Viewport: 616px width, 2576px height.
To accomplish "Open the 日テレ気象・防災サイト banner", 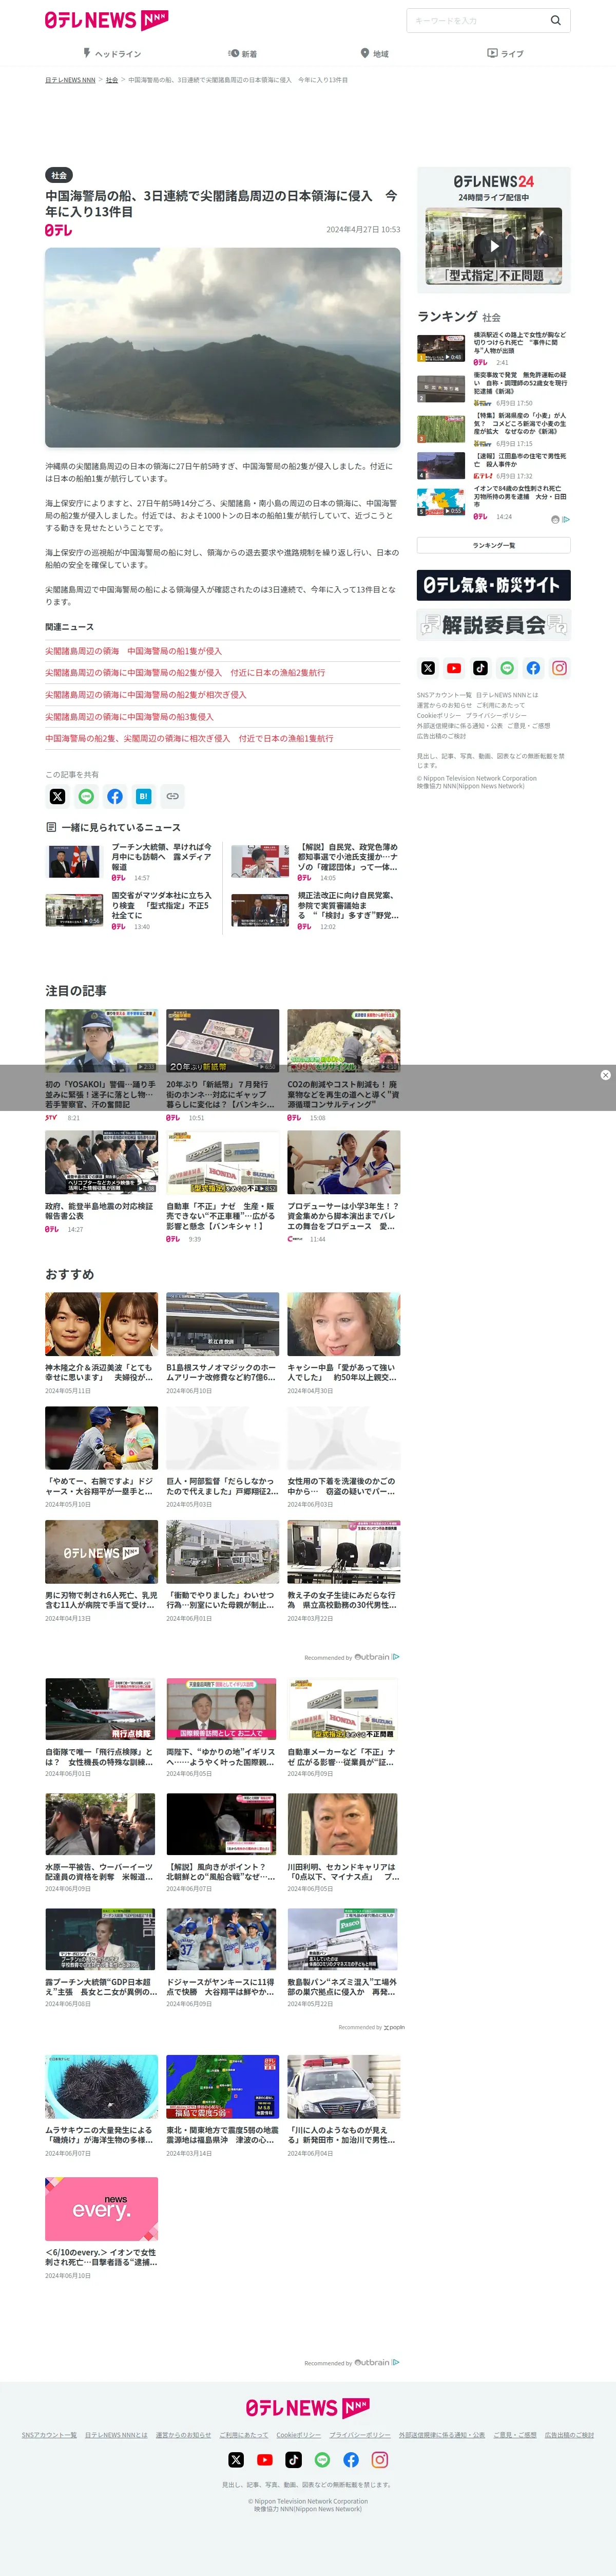I will tap(494, 585).
